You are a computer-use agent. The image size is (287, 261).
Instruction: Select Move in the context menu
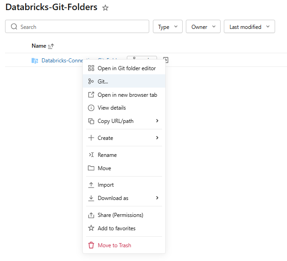(124, 168)
